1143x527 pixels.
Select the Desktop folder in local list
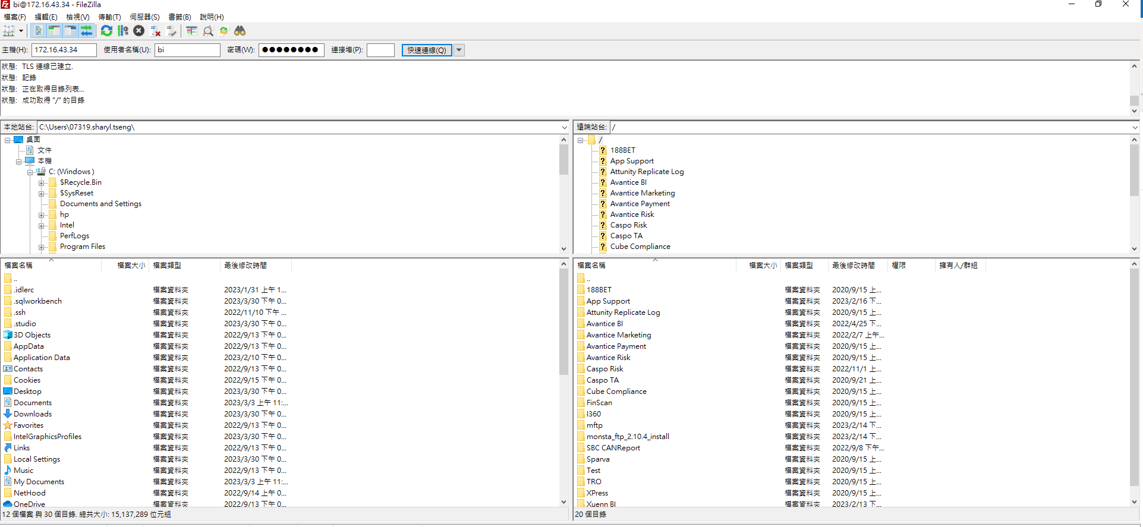[27, 392]
